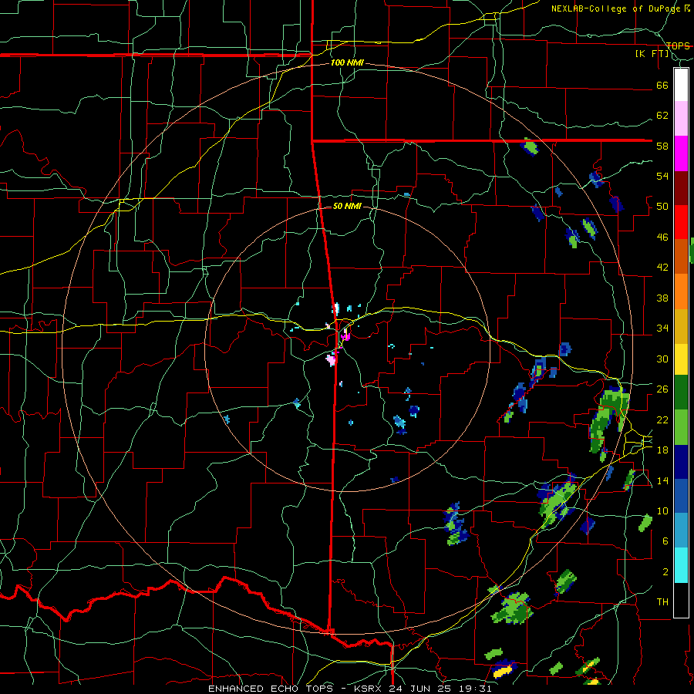The height and width of the screenshot is (694, 694).
Task: Click the bright red 50 K FT swatch
Action: 681,222
